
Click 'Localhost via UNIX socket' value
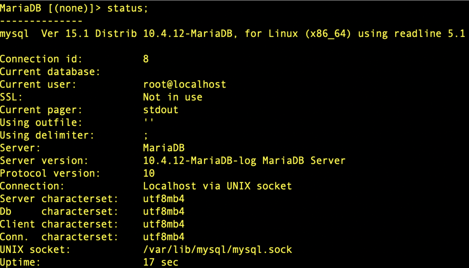tap(217, 186)
